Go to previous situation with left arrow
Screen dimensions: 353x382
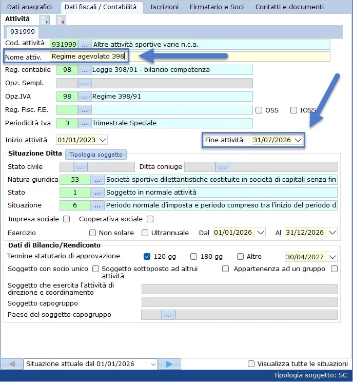tap(12, 364)
